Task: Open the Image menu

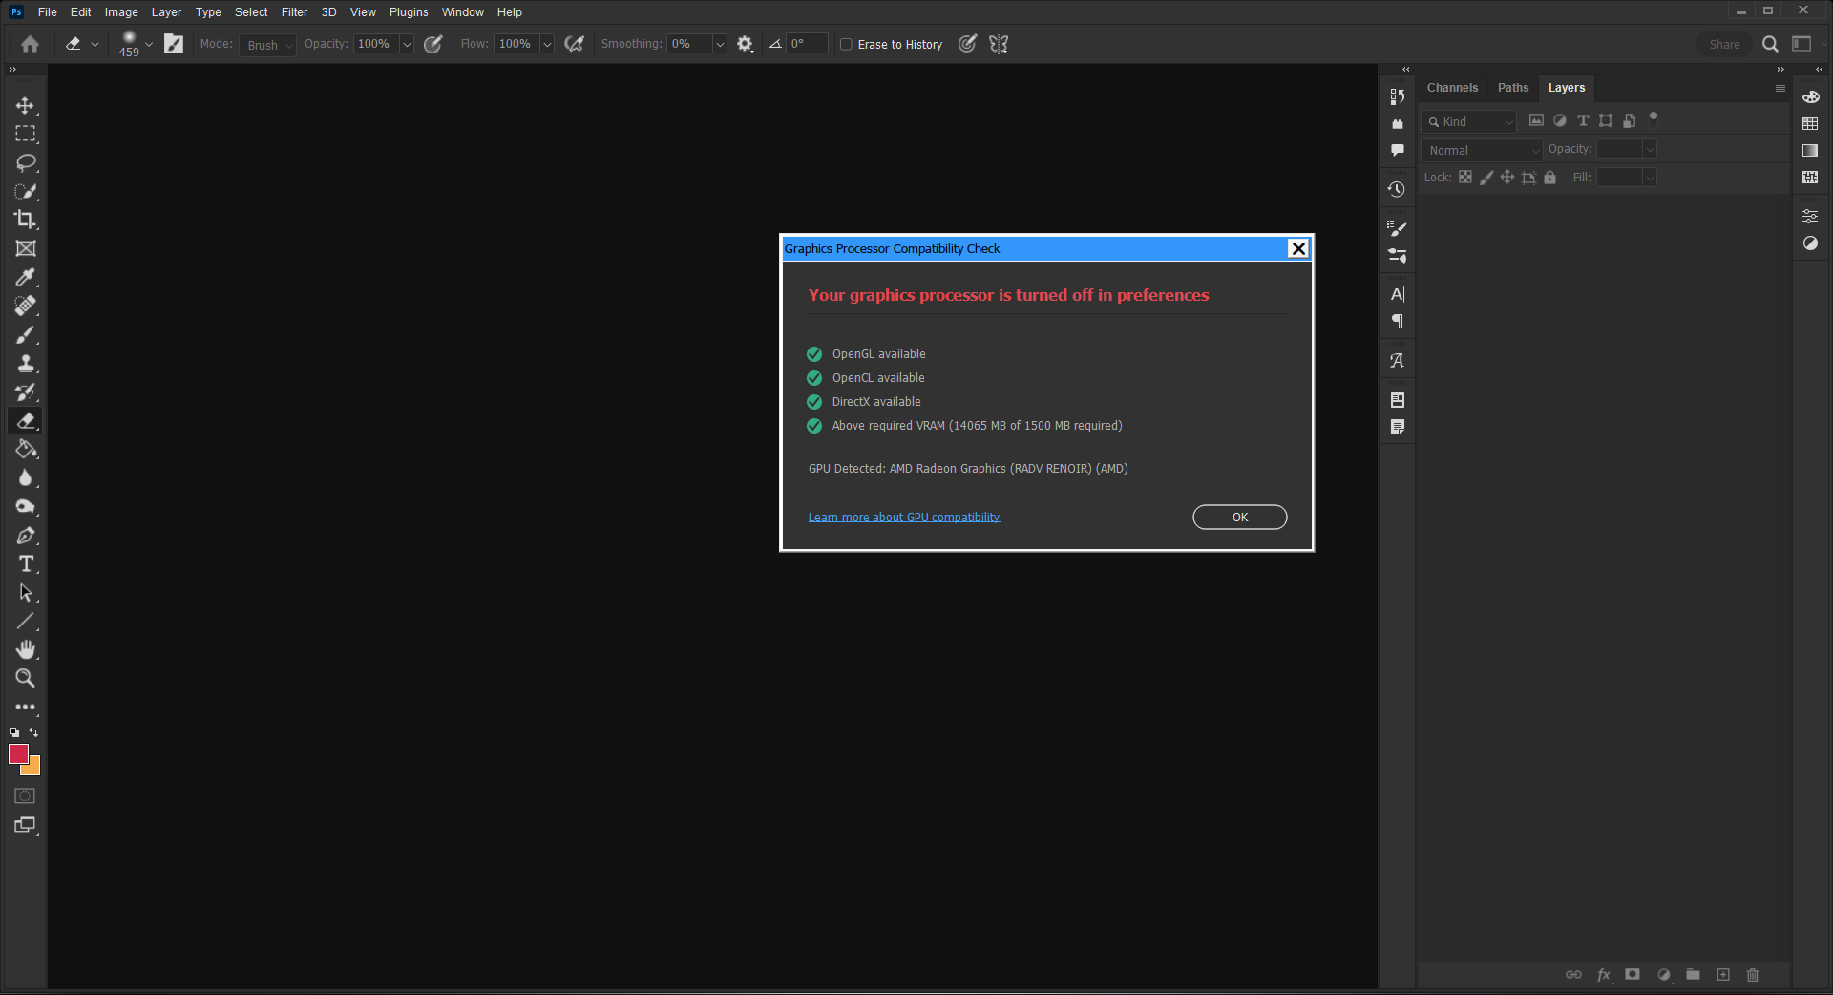Action: 121,12
